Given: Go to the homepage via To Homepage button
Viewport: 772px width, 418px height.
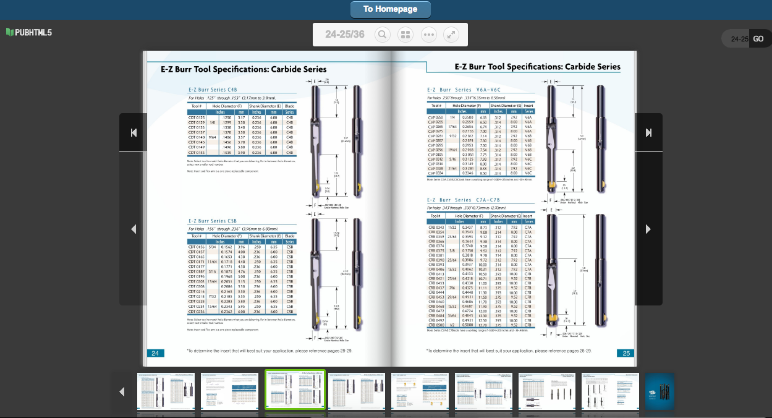Looking at the screenshot, I should click(x=390, y=9).
